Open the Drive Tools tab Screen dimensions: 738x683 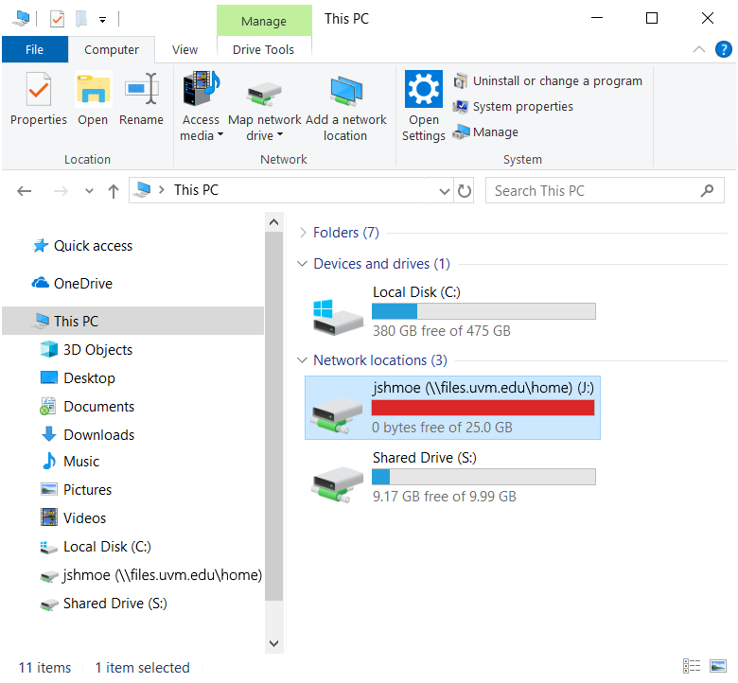(264, 49)
